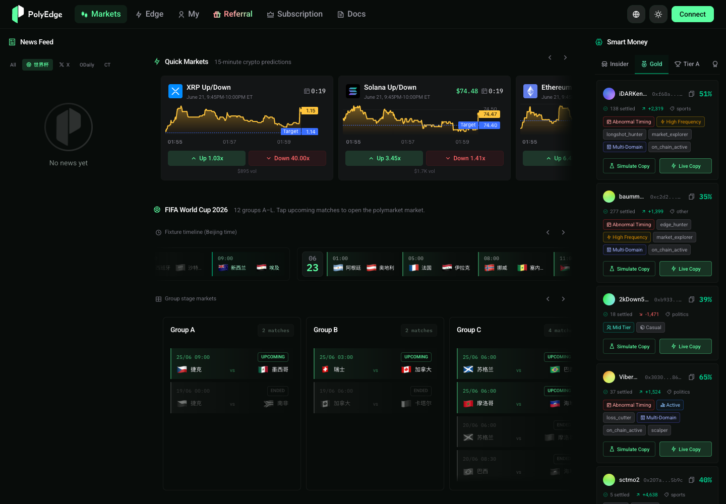Open the Markets nav tab

[x=101, y=14]
